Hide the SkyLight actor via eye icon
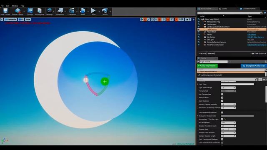Screen dimensions: 267x150 199,40
